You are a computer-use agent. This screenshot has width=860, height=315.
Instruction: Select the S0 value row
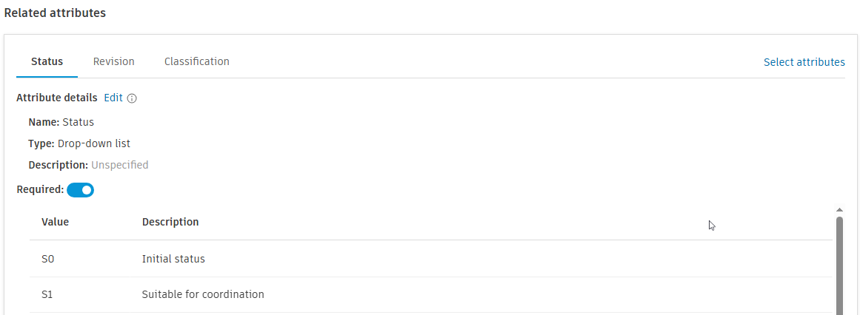tap(47, 259)
